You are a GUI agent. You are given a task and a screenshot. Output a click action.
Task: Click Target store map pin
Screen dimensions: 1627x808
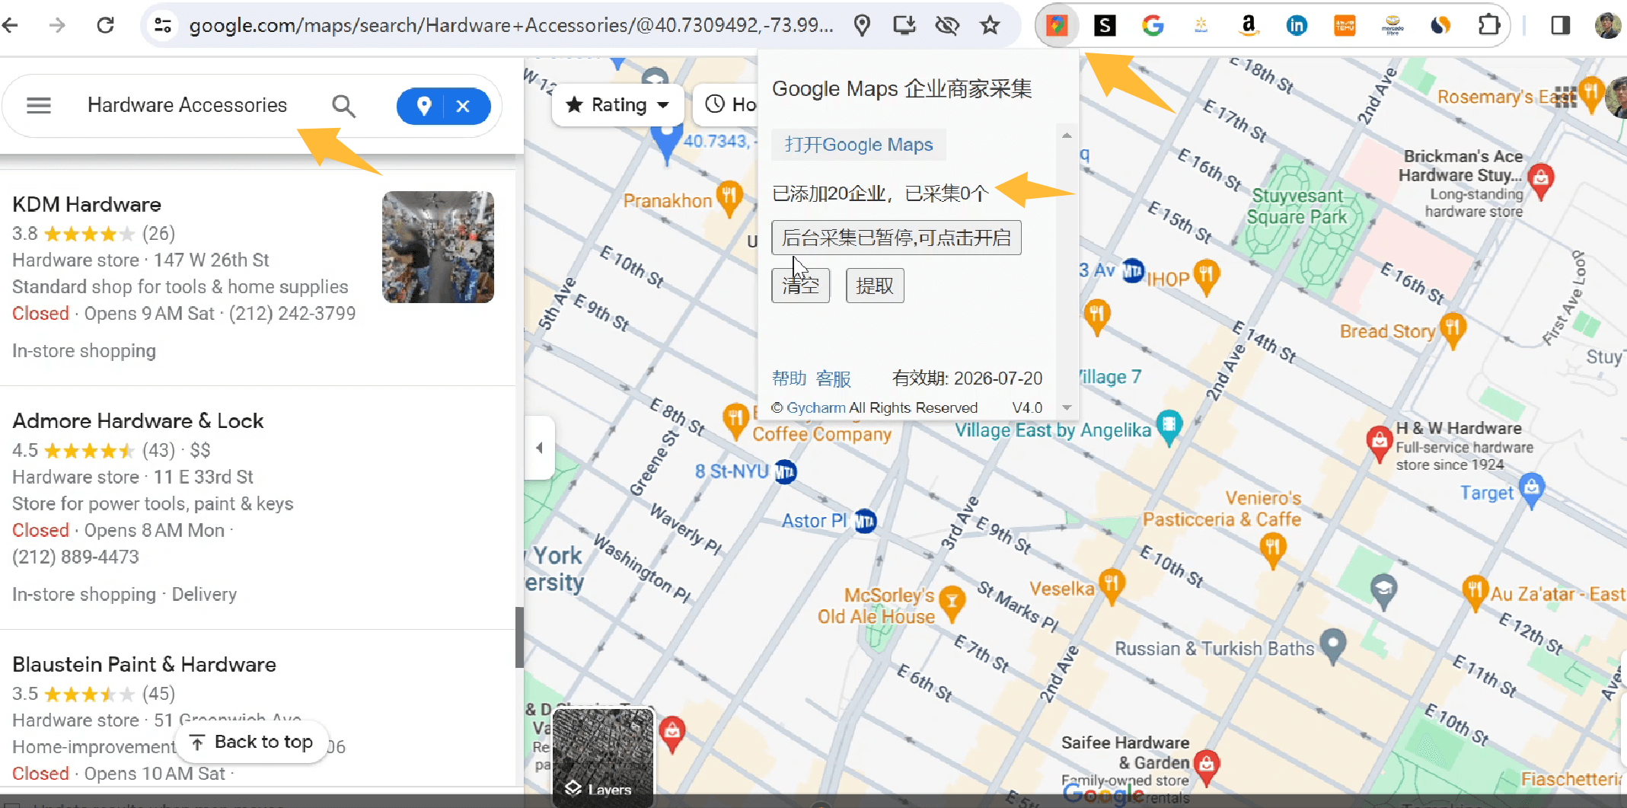click(1532, 490)
